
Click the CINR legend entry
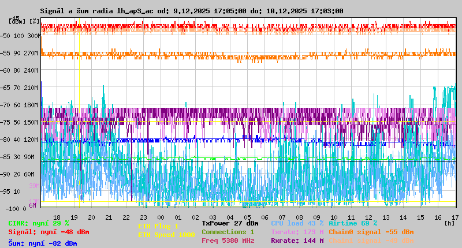pos(39,223)
